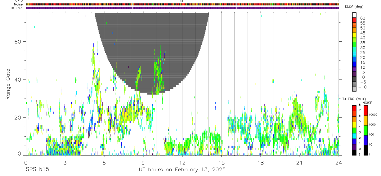Click the "NOISE" legend title

coord(367,103)
